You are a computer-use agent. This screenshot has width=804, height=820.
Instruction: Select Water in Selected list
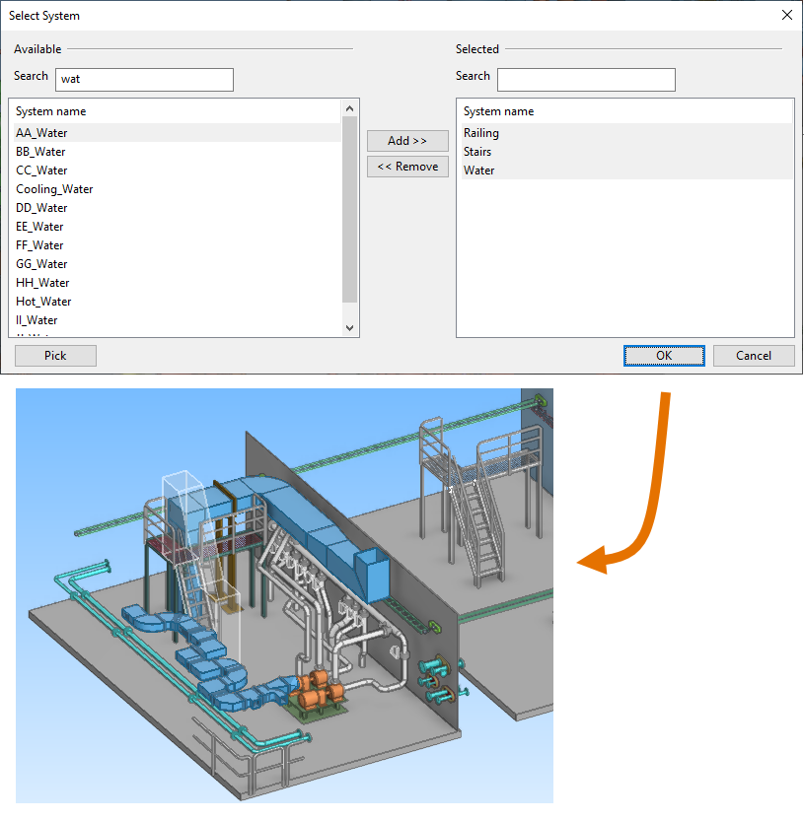pos(479,171)
